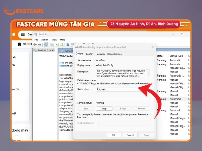Click the 'Automatic (...' startup type cell
202x151 pixels.
177,76
